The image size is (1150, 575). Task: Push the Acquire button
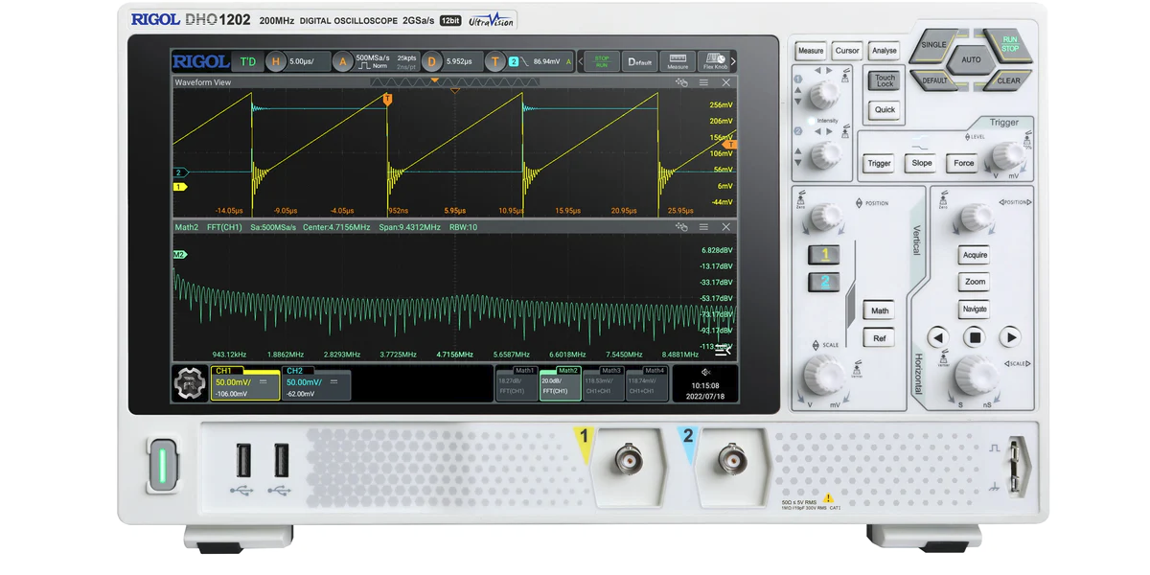pyautogui.click(x=975, y=255)
